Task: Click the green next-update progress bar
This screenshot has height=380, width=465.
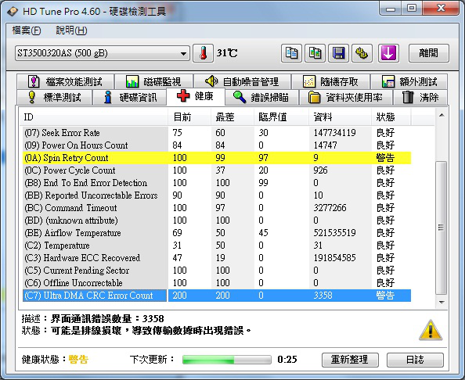Action: 227,360
